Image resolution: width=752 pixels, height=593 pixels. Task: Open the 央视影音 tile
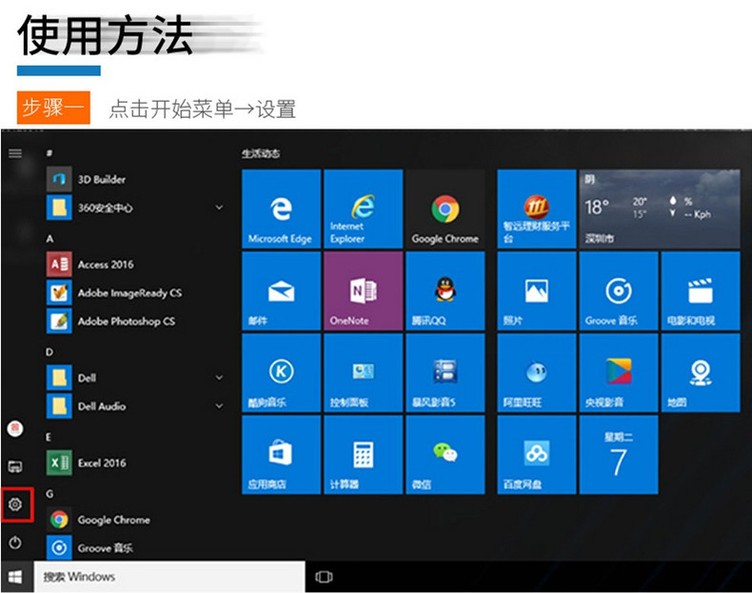[619, 373]
